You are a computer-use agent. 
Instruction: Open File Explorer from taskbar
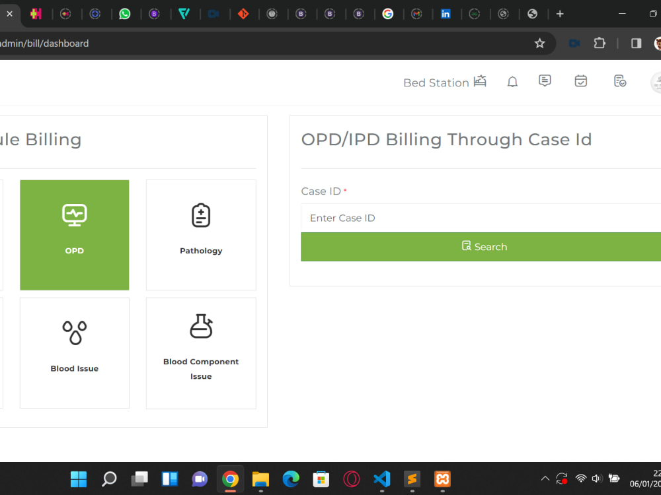260,478
